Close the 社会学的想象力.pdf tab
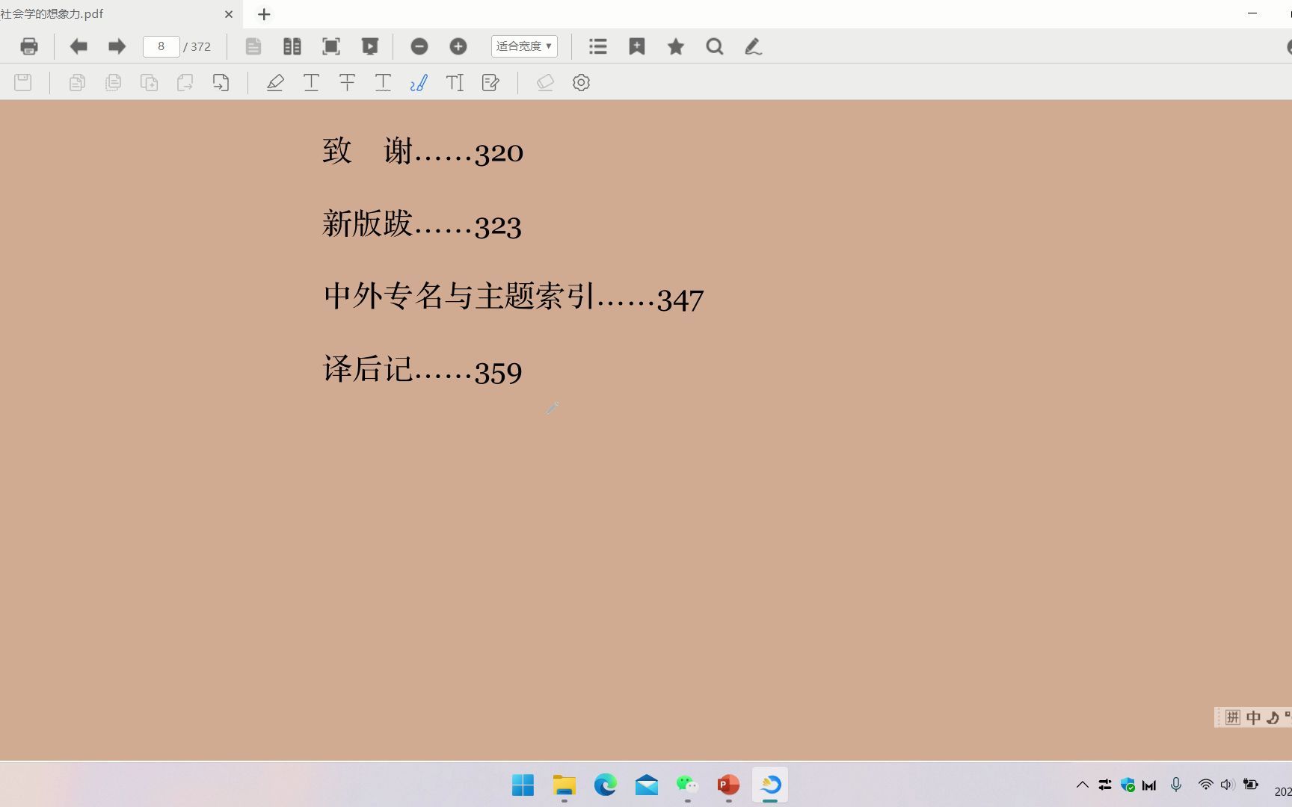 click(x=229, y=14)
